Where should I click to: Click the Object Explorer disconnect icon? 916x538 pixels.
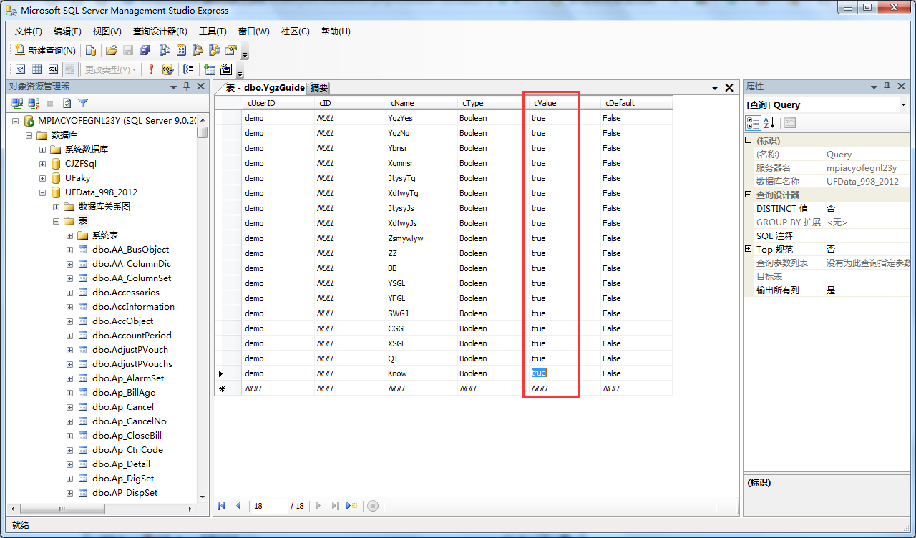[34, 104]
